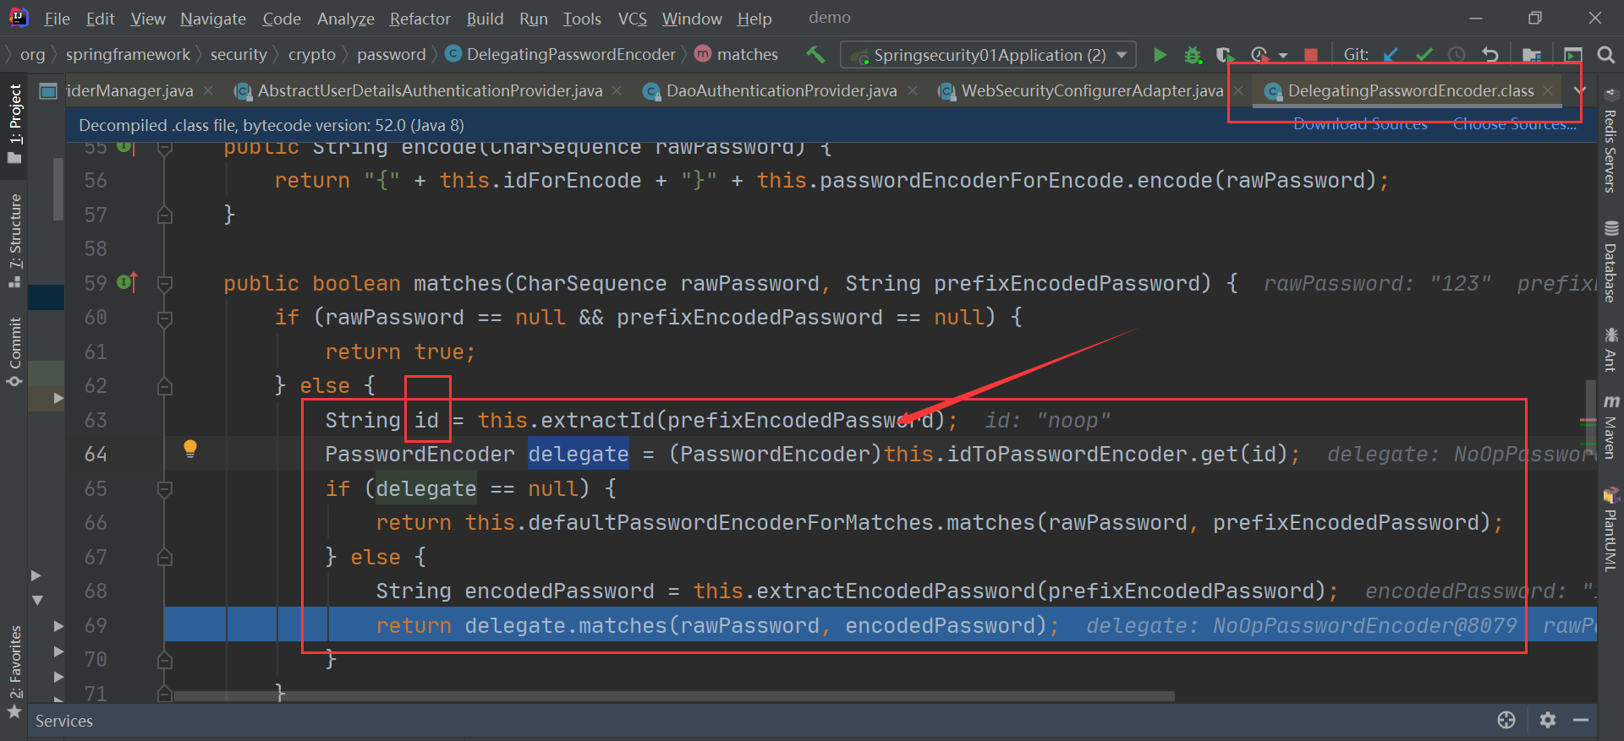This screenshot has height=741, width=1624.
Task: Toggle the PlantUML tool window
Action: tap(1610, 530)
